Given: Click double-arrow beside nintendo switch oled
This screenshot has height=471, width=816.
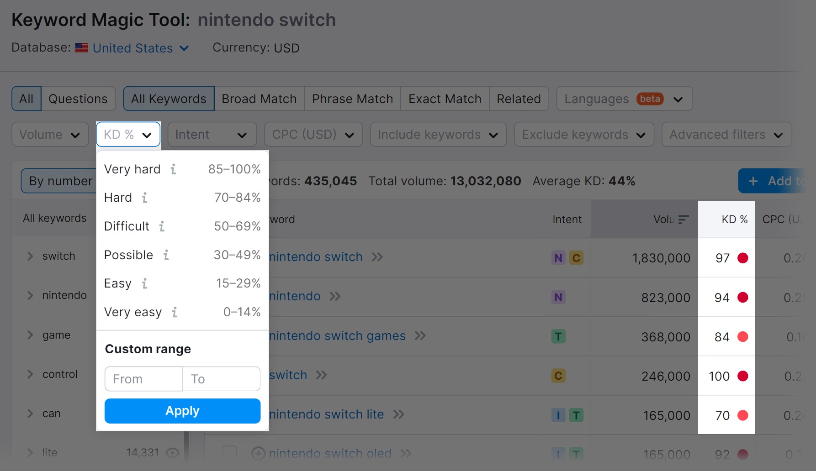Looking at the screenshot, I should [406, 454].
